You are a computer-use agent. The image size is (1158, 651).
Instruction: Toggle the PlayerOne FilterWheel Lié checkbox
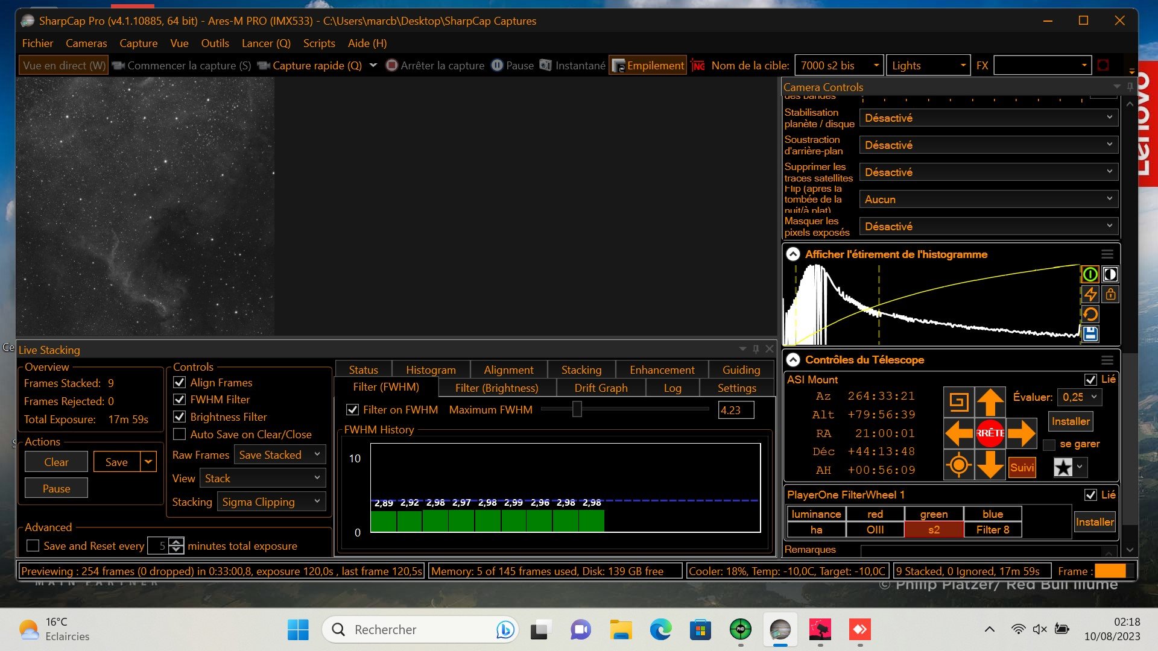click(x=1090, y=495)
